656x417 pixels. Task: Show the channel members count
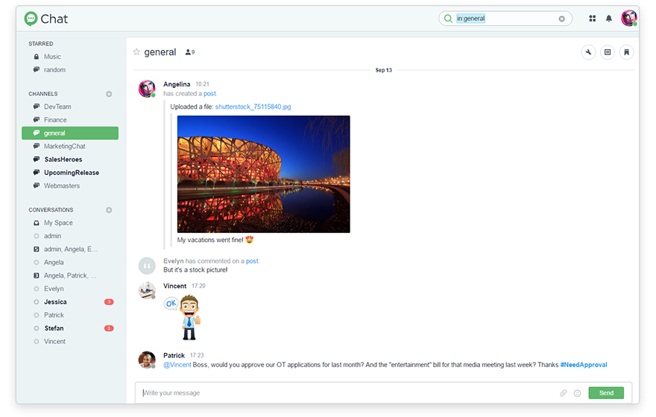(x=189, y=52)
